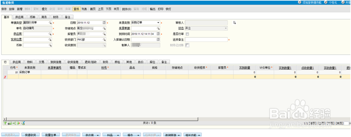
Task: Click the 放弃 toolbar button
Action: (12, 9)
